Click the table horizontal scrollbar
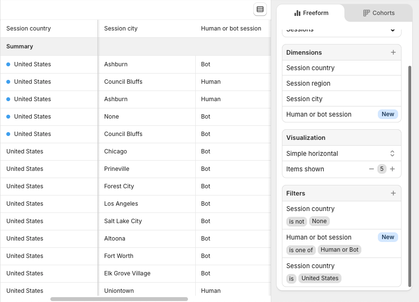This screenshot has width=419, height=302. pyautogui.click(x=119, y=299)
